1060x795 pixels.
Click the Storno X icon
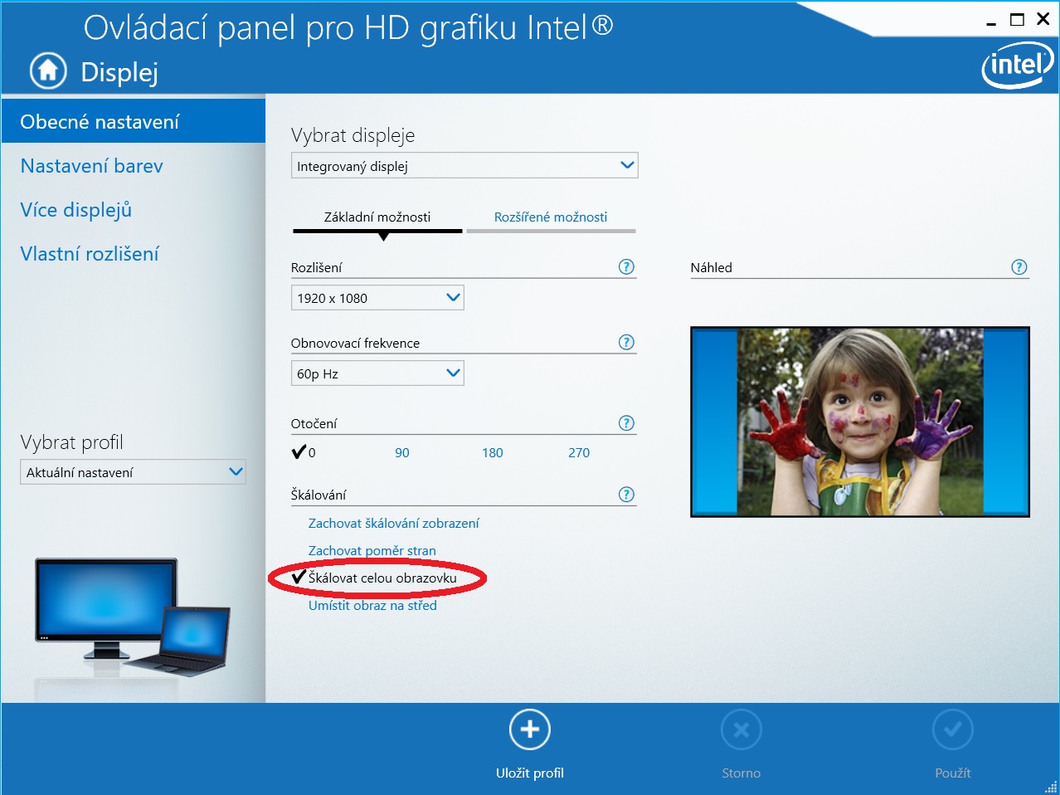[742, 730]
